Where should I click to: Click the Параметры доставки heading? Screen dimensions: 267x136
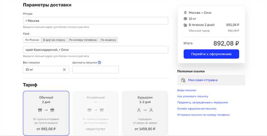click(x=47, y=5)
